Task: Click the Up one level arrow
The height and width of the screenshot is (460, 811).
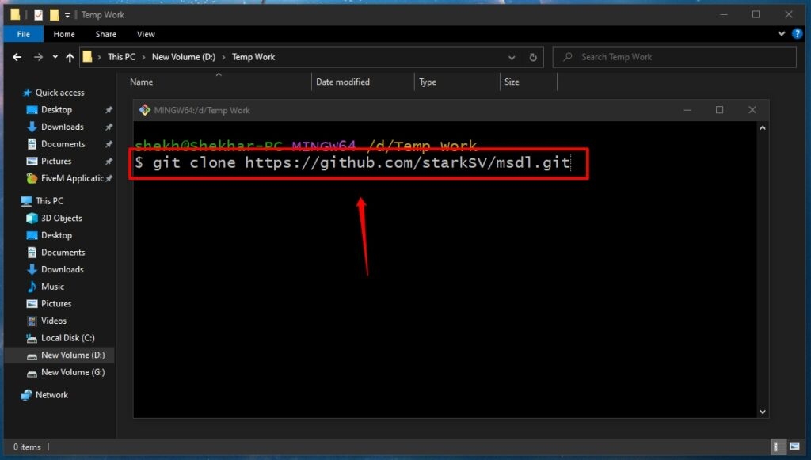Action: click(x=70, y=57)
